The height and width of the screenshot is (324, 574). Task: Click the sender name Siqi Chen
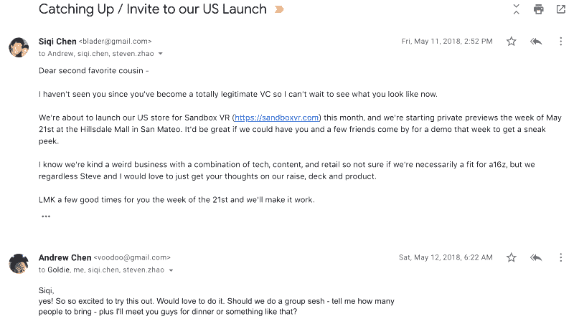pyautogui.click(x=57, y=42)
